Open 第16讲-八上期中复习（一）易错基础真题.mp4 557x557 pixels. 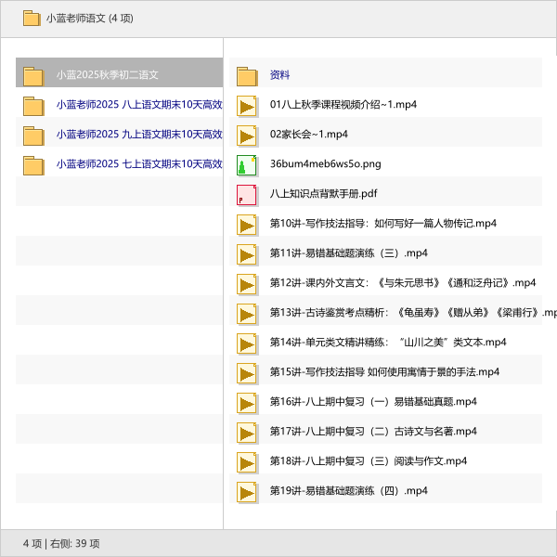(x=373, y=402)
